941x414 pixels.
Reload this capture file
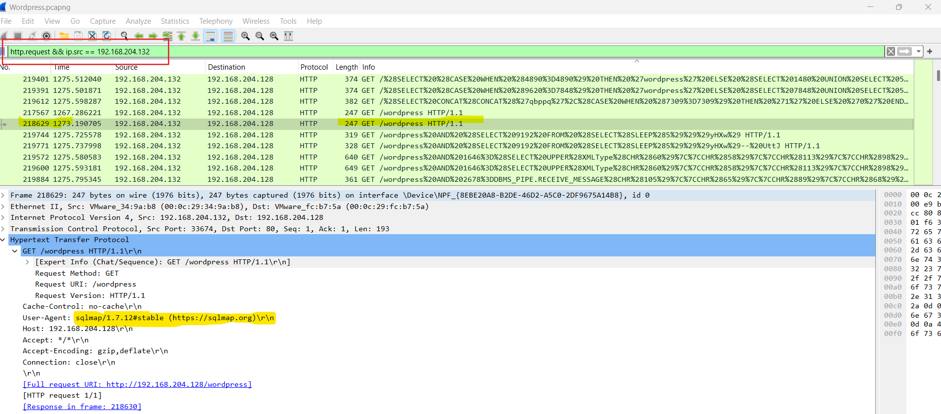pos(107,36)
